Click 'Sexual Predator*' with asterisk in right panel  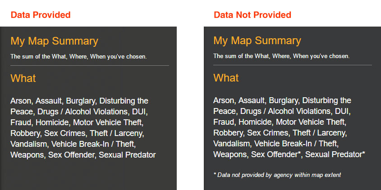click(335, 154)
